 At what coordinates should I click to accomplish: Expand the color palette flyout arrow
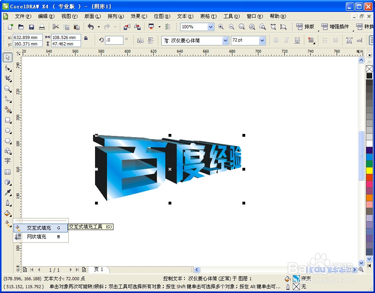click(369, 55)
